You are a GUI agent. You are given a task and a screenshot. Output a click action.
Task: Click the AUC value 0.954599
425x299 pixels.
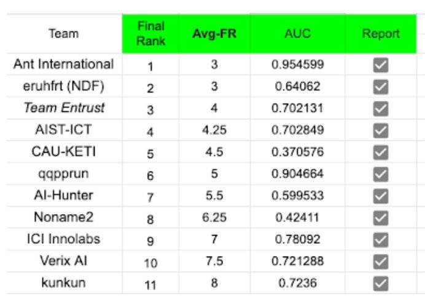click(297, 65)
